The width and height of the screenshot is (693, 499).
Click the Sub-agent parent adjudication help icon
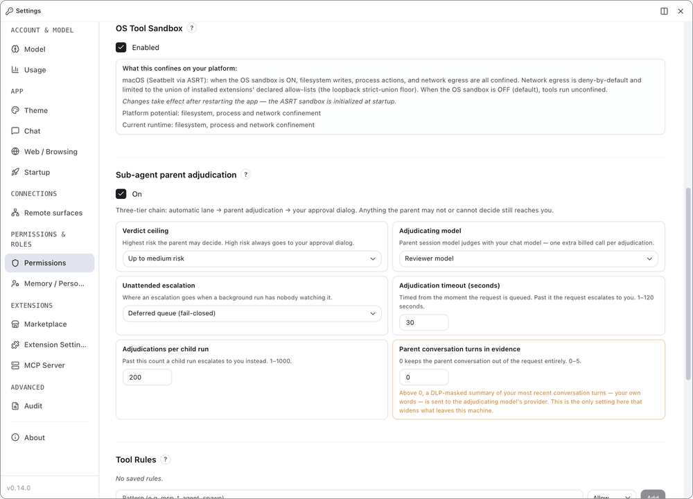pos(246,175)
